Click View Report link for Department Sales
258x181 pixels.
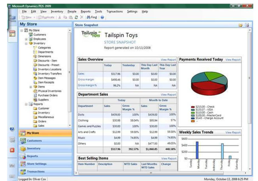[169, 95]
